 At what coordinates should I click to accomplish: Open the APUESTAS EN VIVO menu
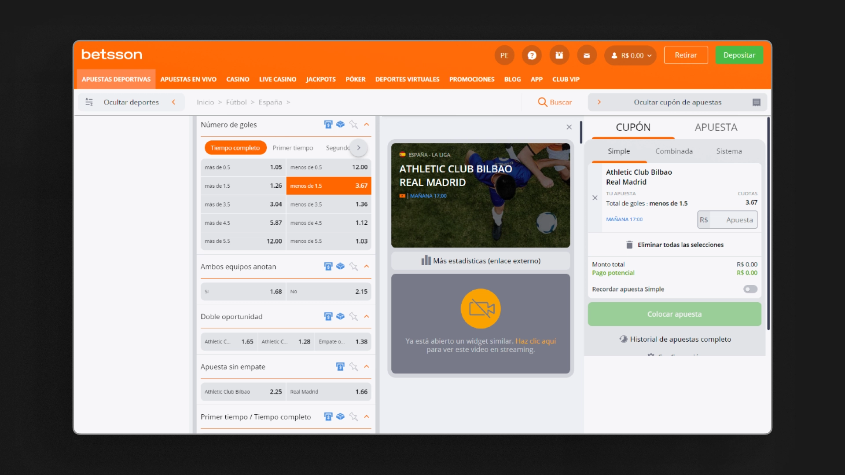(188, 79)
